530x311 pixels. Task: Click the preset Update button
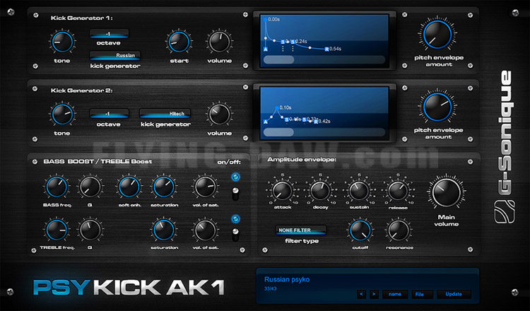click(454, 294)
